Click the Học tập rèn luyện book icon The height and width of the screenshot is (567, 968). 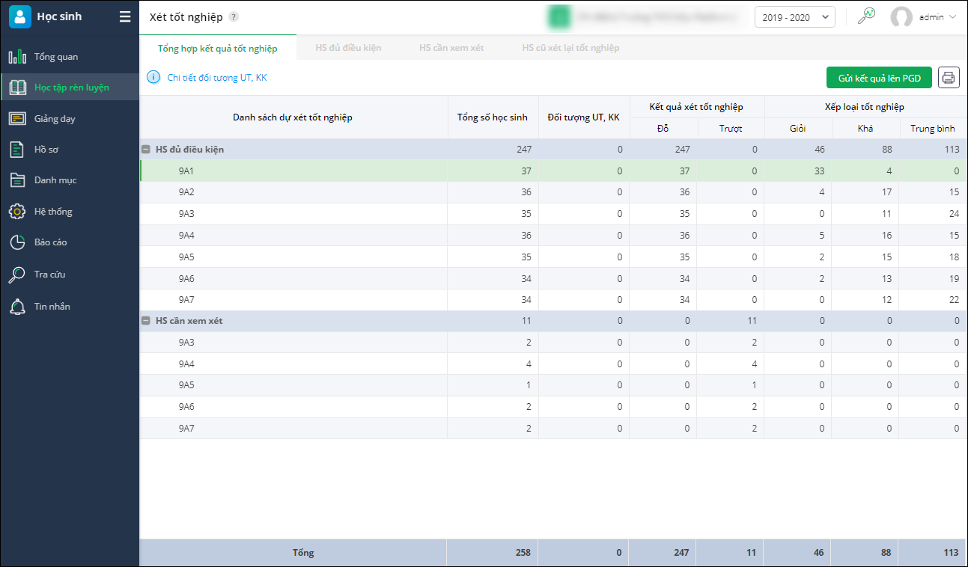[17, 88]
